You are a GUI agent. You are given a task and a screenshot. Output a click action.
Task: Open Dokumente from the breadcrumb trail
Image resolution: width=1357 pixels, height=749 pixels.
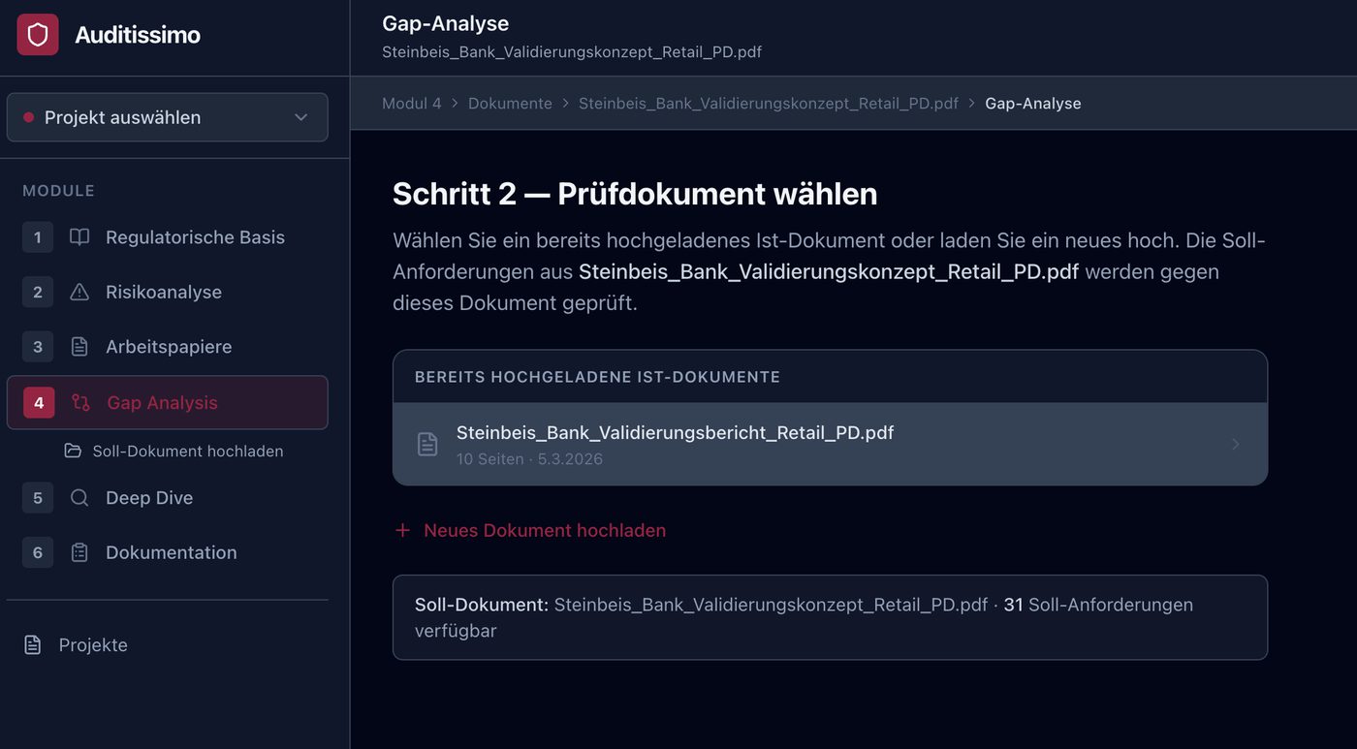[510, 103]
